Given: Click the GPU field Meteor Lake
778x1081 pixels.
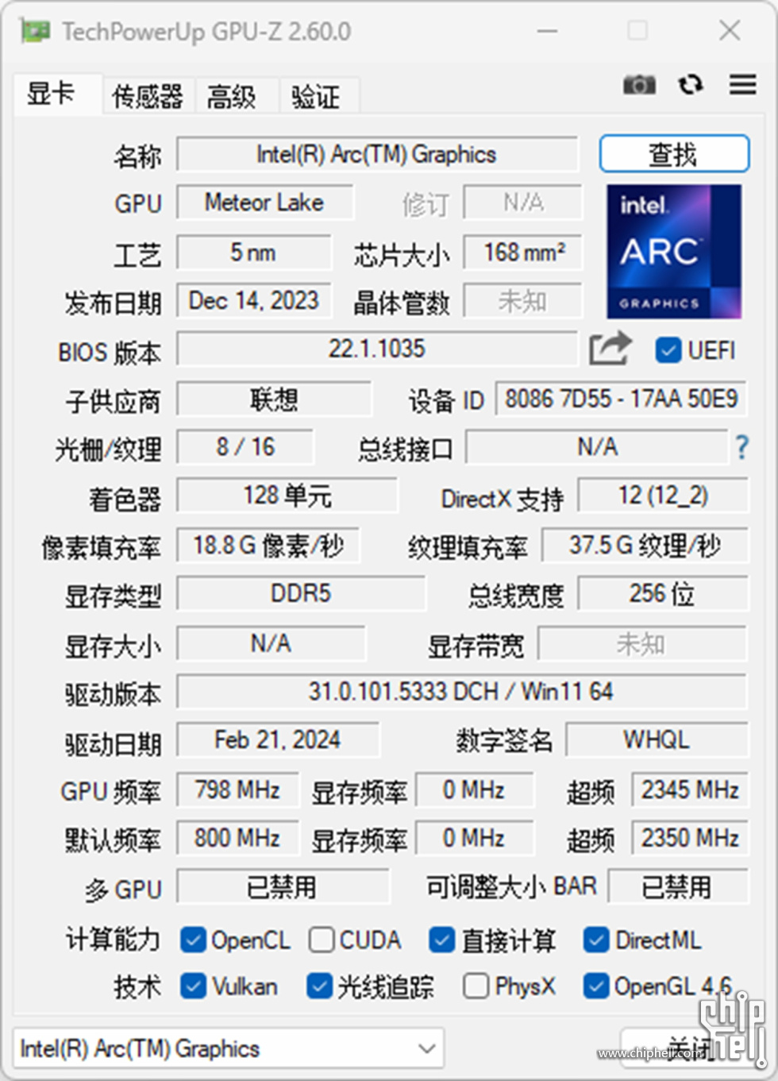Looking at the screenshot, I should pyautogui.click(x=264, y=203).
